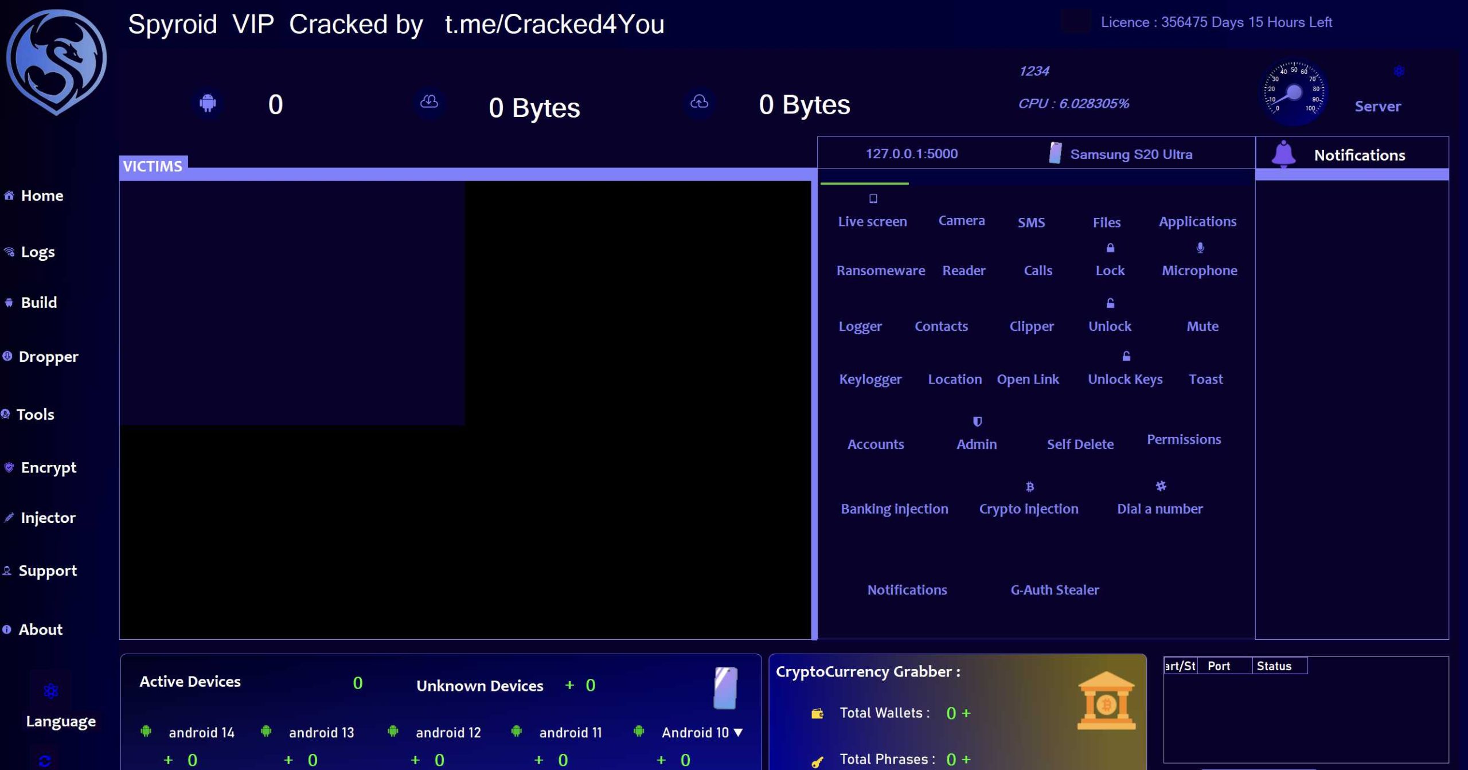Click the SMS option
The height and width of the screenshot is (770, 1468).
click(1031, 222)
